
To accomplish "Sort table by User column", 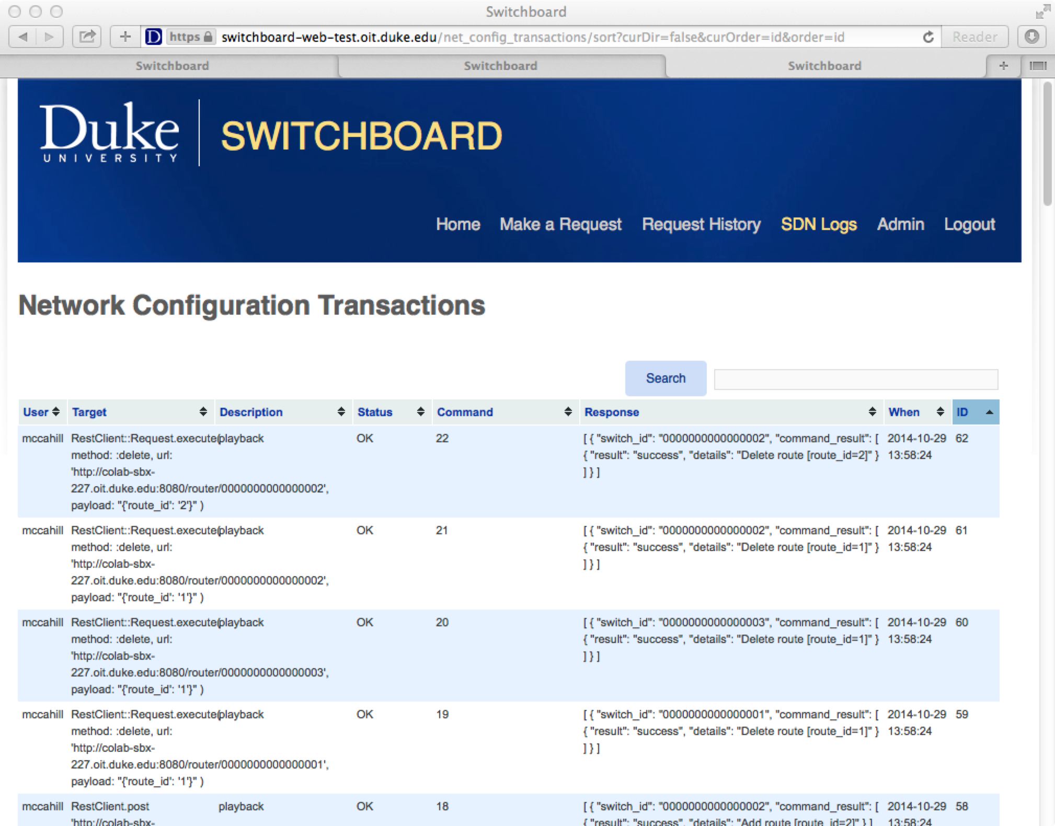I will (x=42, y=412).
